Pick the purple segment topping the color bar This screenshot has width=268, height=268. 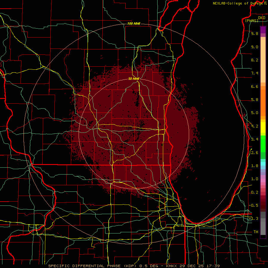263,30
